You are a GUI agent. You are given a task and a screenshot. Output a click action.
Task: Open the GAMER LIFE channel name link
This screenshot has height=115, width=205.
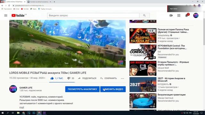click(x=26, y=88)
